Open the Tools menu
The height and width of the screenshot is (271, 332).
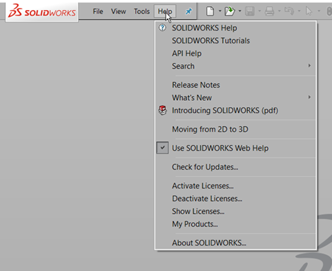[142, 11]
